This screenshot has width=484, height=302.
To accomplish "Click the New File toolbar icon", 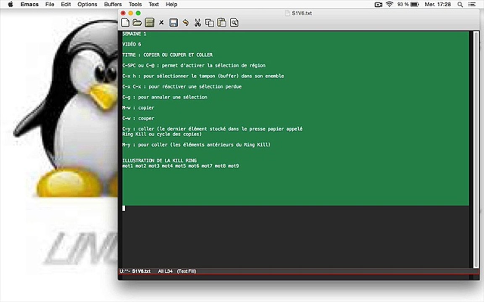I will (125, 23).
